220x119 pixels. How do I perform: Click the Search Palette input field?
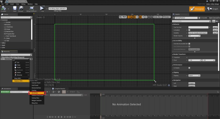[x=16, y=17]
